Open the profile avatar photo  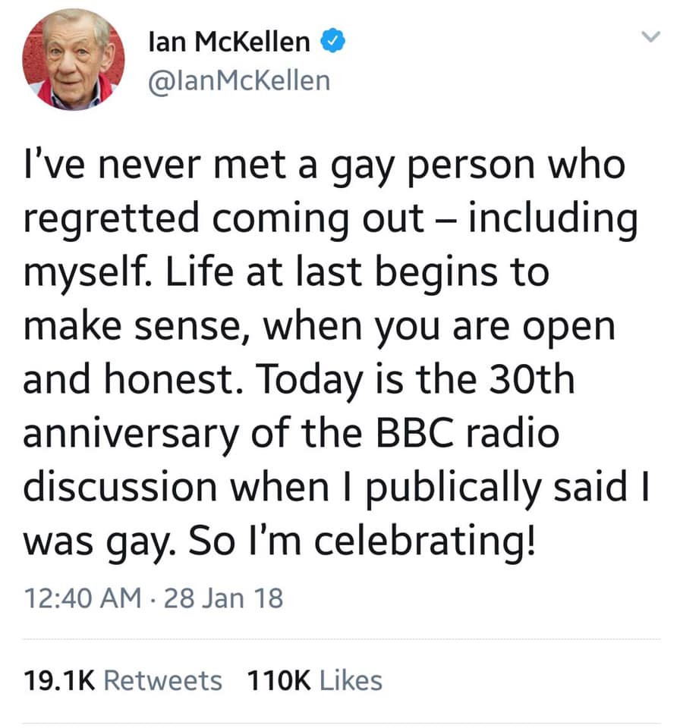(74, 61)
